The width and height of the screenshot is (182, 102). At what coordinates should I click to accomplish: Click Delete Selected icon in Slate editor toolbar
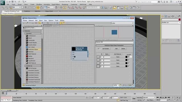(36, 23)
